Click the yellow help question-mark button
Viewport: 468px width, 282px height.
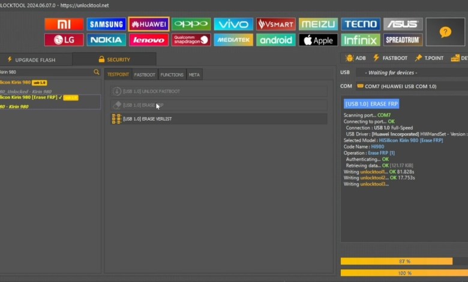[x=445, y=32]
